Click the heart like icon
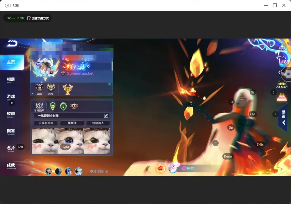This screenshot has width=291, height=204. click(161, 169)
